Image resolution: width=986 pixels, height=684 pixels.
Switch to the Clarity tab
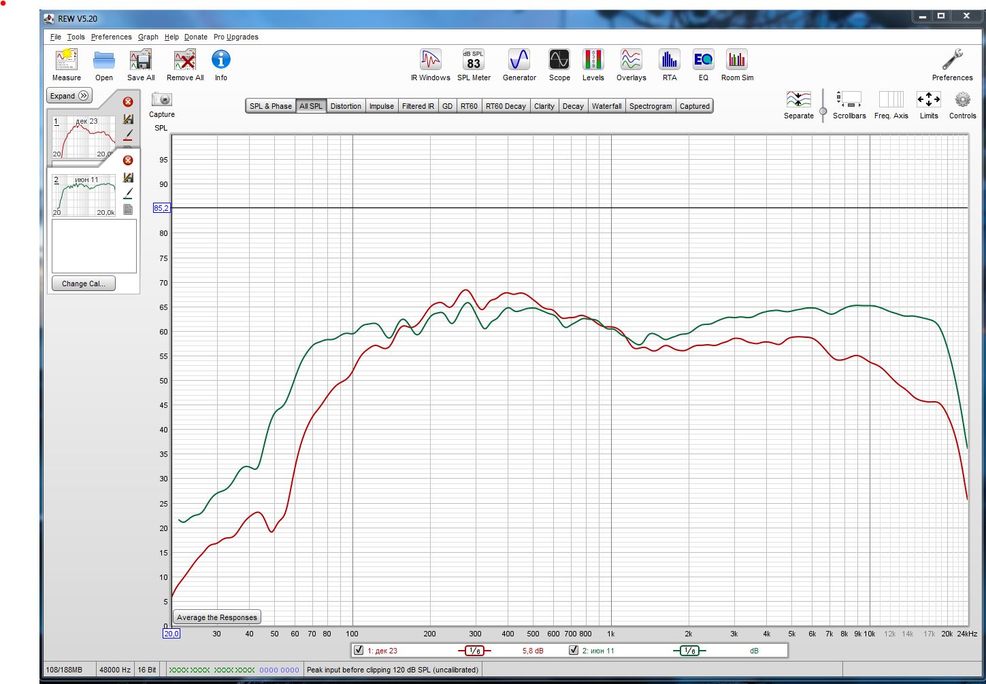click(x=544, y=106)
